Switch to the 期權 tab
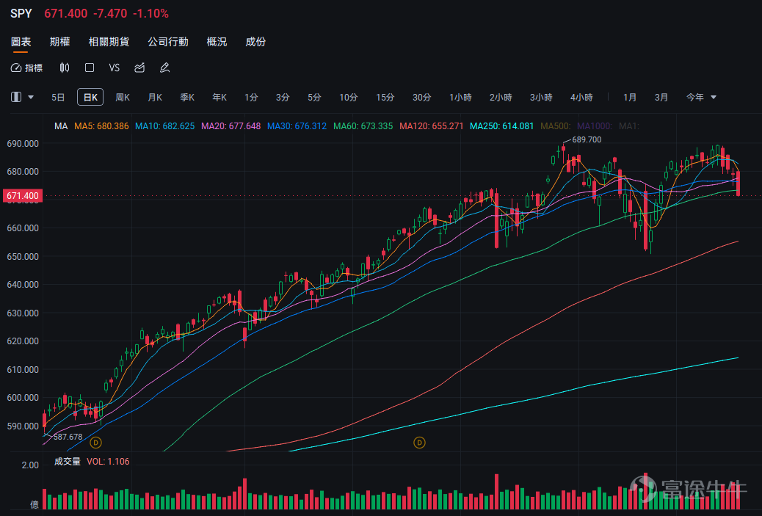 point(59,42)
